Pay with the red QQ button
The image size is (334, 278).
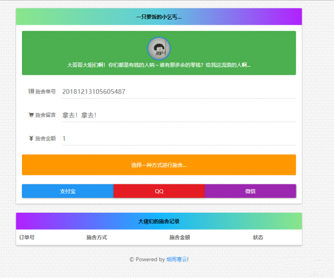pyautogui.click(x=159, y=191)
